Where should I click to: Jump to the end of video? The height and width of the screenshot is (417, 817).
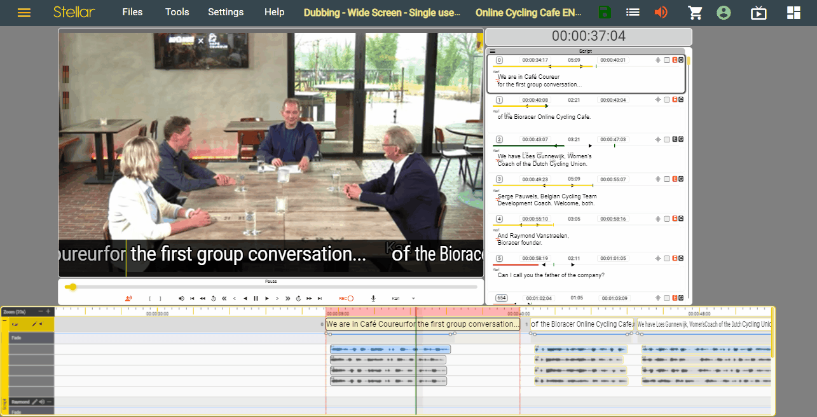coord(320,298)
